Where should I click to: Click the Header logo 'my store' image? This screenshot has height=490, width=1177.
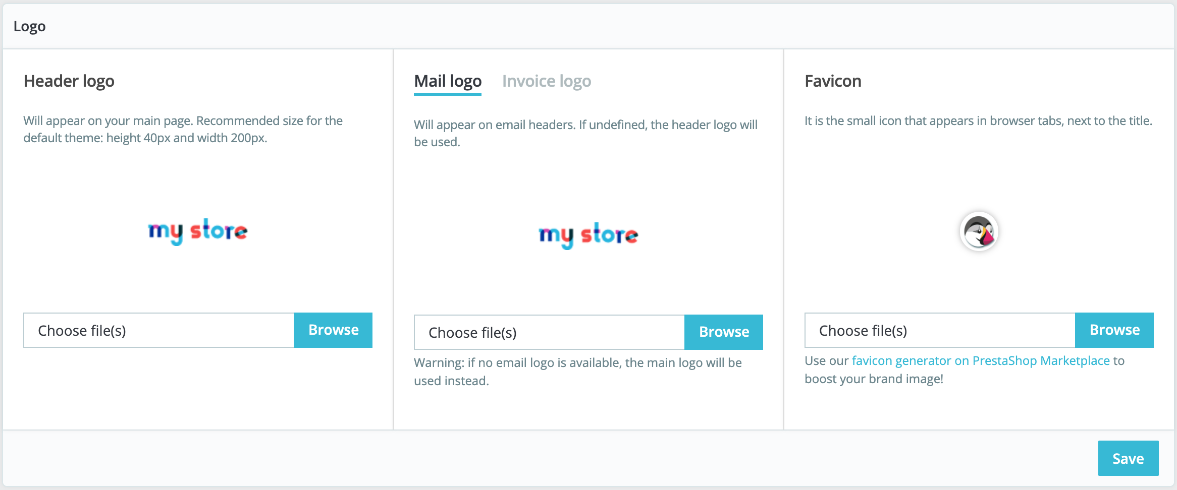[197, 231]
